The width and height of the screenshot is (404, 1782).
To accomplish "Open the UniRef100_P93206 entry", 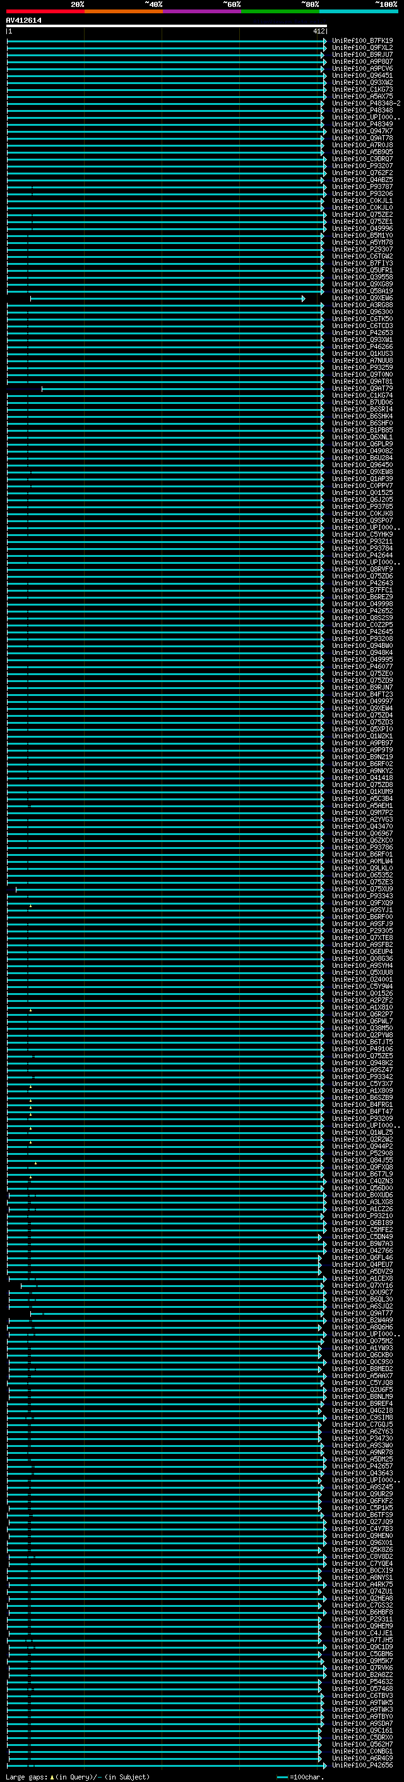I will pos(362,193).
